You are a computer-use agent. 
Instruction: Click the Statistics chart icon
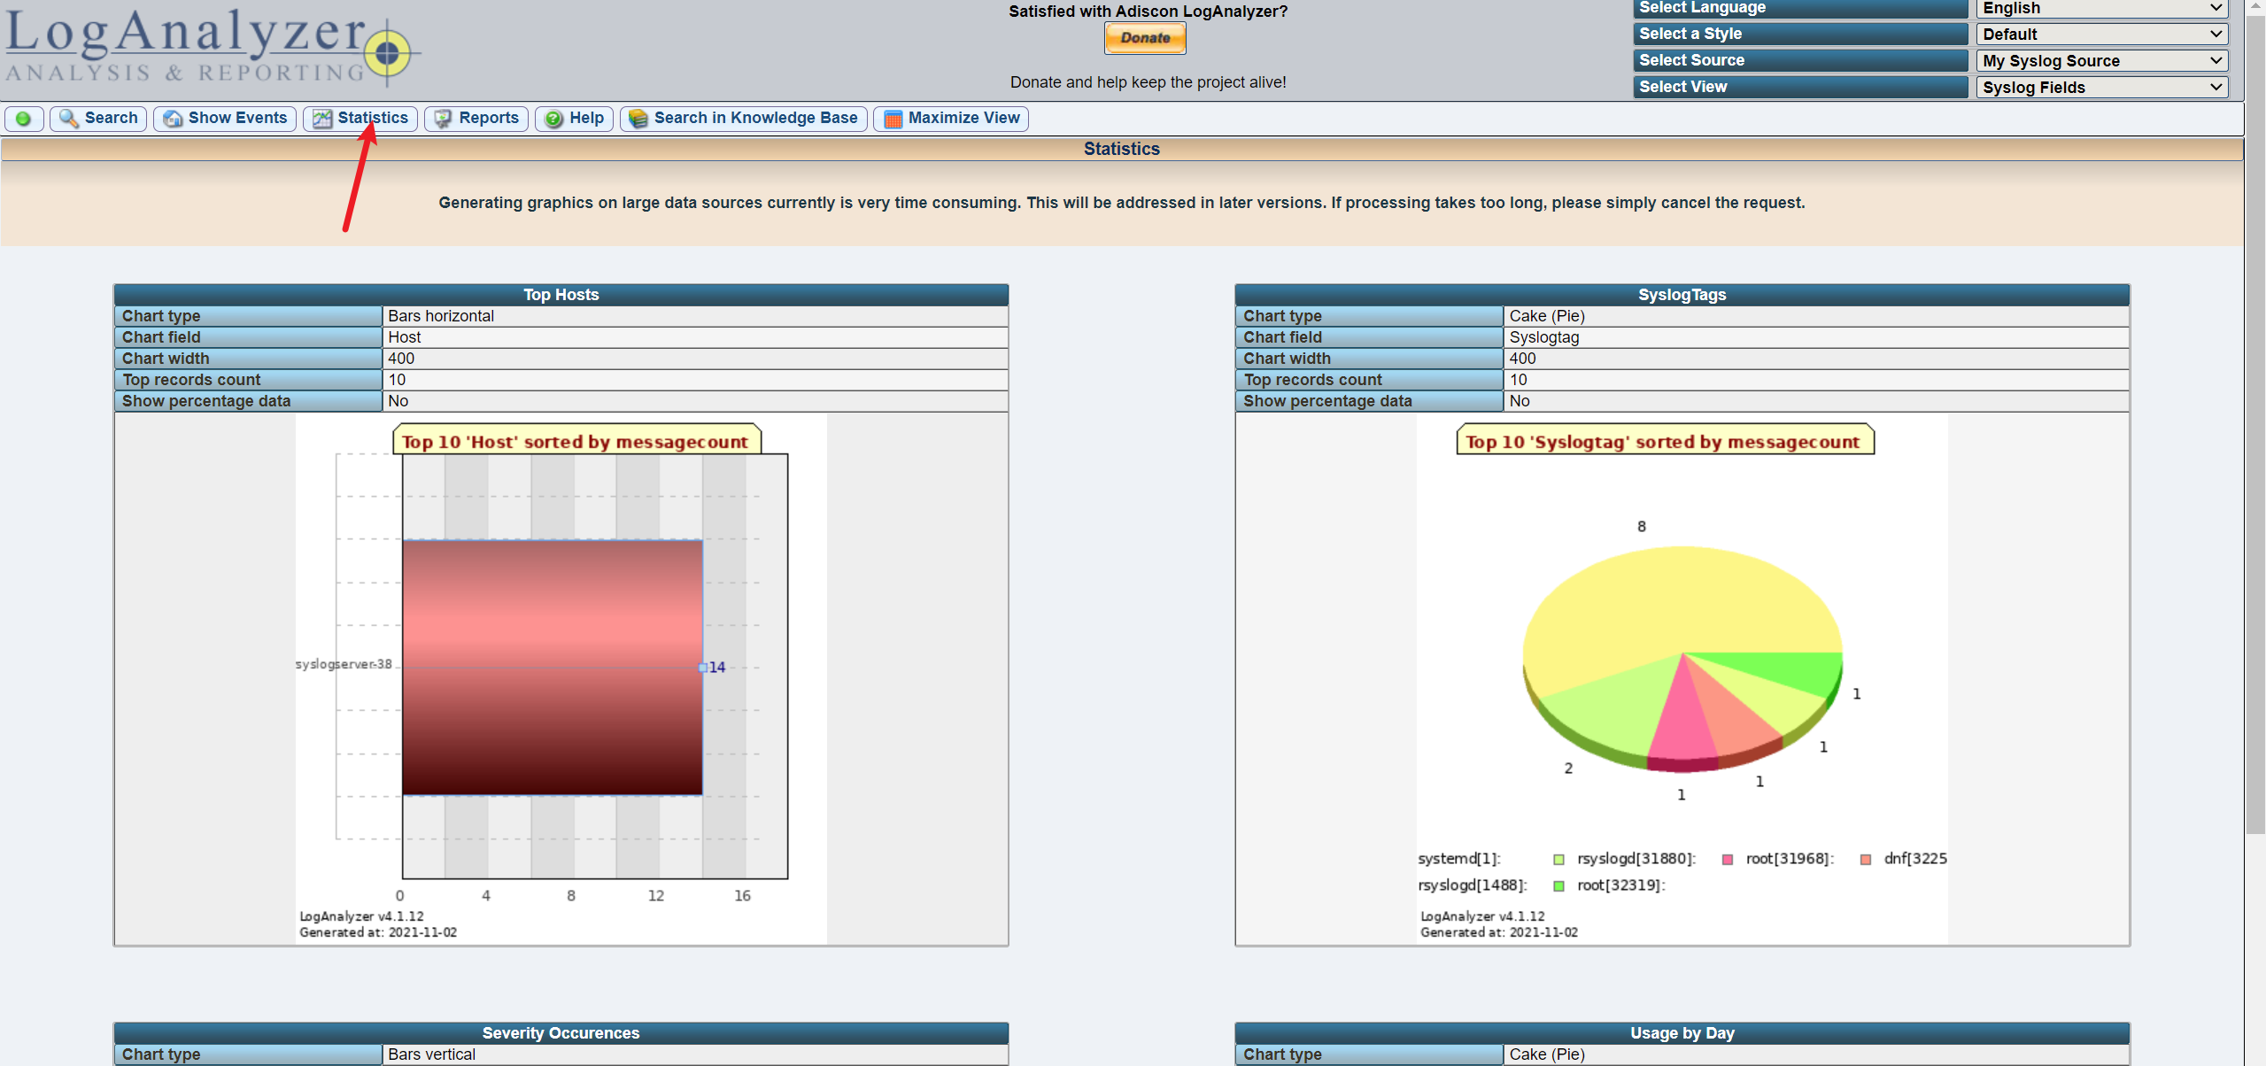[322, 119]
